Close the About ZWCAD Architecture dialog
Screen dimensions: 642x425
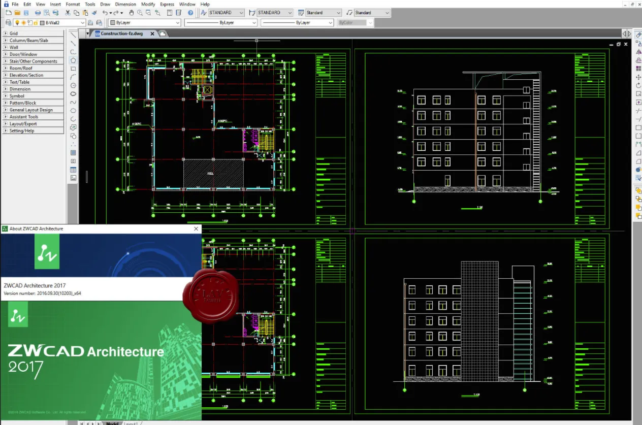tap(196, 228)
